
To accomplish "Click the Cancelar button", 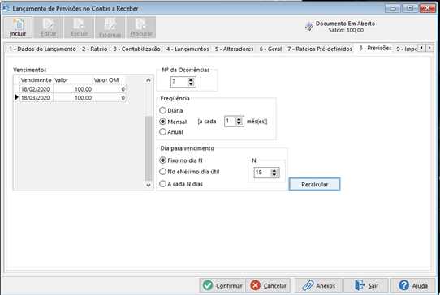I will [268, 285].
